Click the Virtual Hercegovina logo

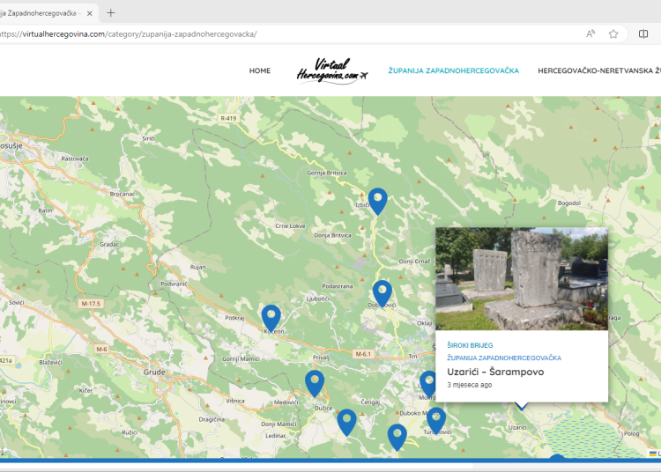tap(332, 70)
